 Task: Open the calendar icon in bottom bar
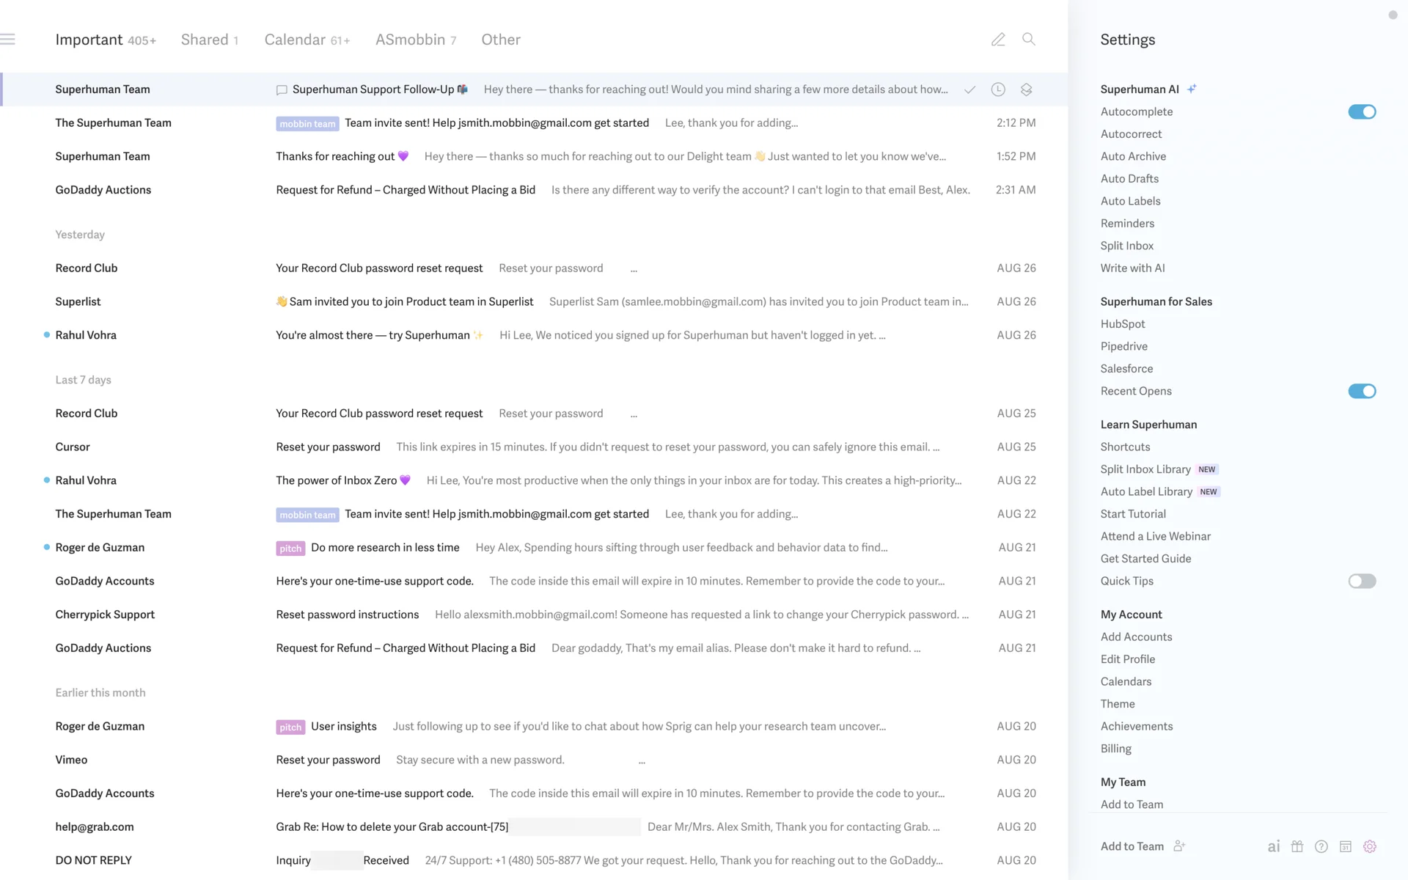[x=1346, y=846]
